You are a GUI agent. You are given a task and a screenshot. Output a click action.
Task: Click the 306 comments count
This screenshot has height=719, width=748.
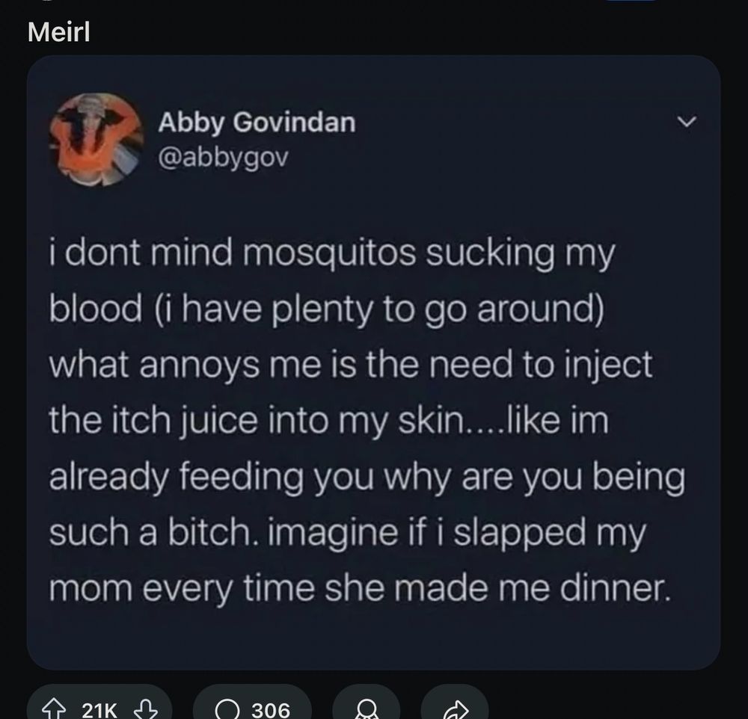click(x=271, y=710)
